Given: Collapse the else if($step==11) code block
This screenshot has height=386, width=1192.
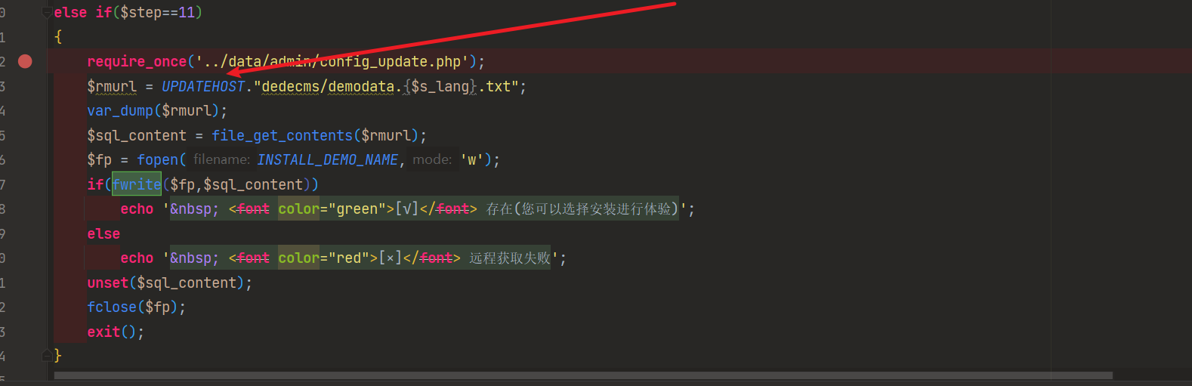Looking at the screenshot, I should (x=47, y=12).
